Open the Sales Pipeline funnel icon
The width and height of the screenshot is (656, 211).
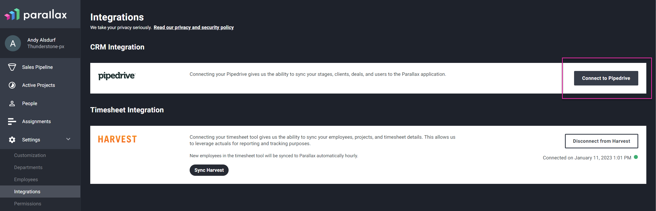tap(12, 67)
